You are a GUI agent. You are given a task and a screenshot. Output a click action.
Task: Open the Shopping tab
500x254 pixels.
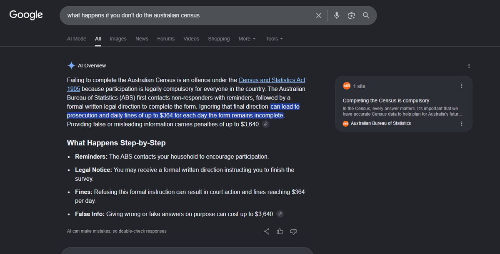(x=219, y=39)
